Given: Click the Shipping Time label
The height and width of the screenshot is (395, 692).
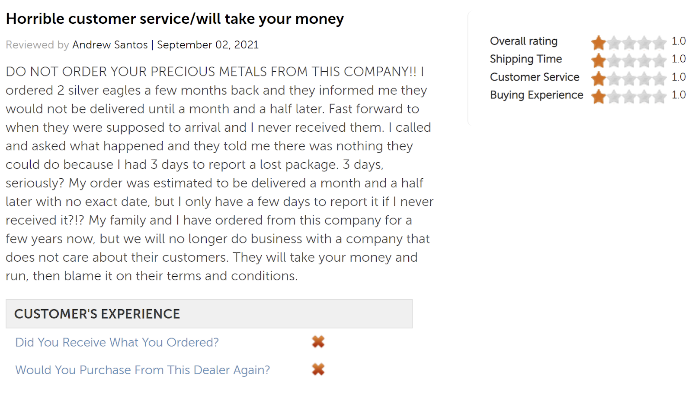Looking at the screenshot, I should pyautogui.click(x=526, y=59).
